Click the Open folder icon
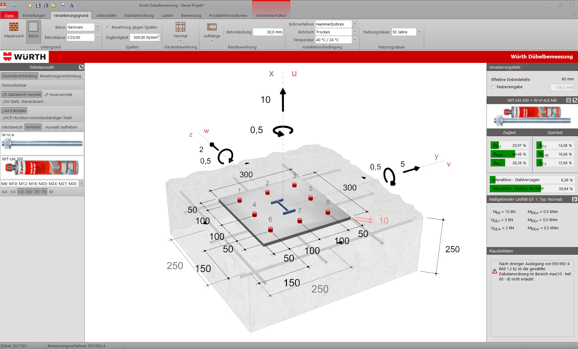The height and width of the screenshot is (349, 578). [54, 5]
